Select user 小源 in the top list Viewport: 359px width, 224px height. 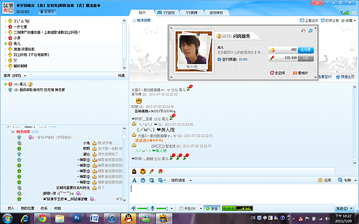pos(17,38)
